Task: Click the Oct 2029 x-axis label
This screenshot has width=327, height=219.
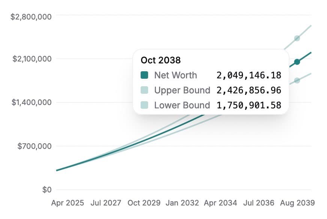Action: [144, 203]
